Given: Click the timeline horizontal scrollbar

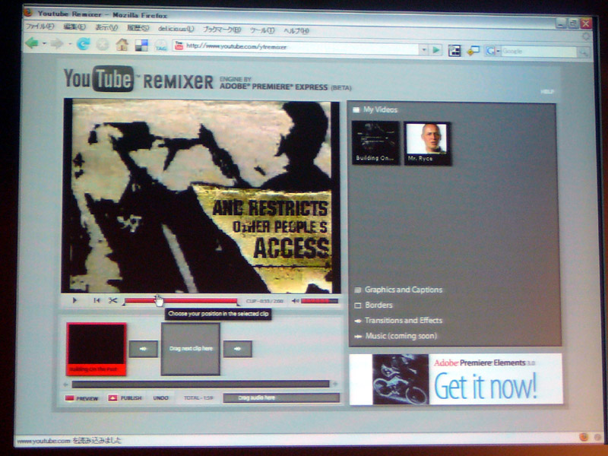Looking at the screenshot, I should (x=201, y=385).
